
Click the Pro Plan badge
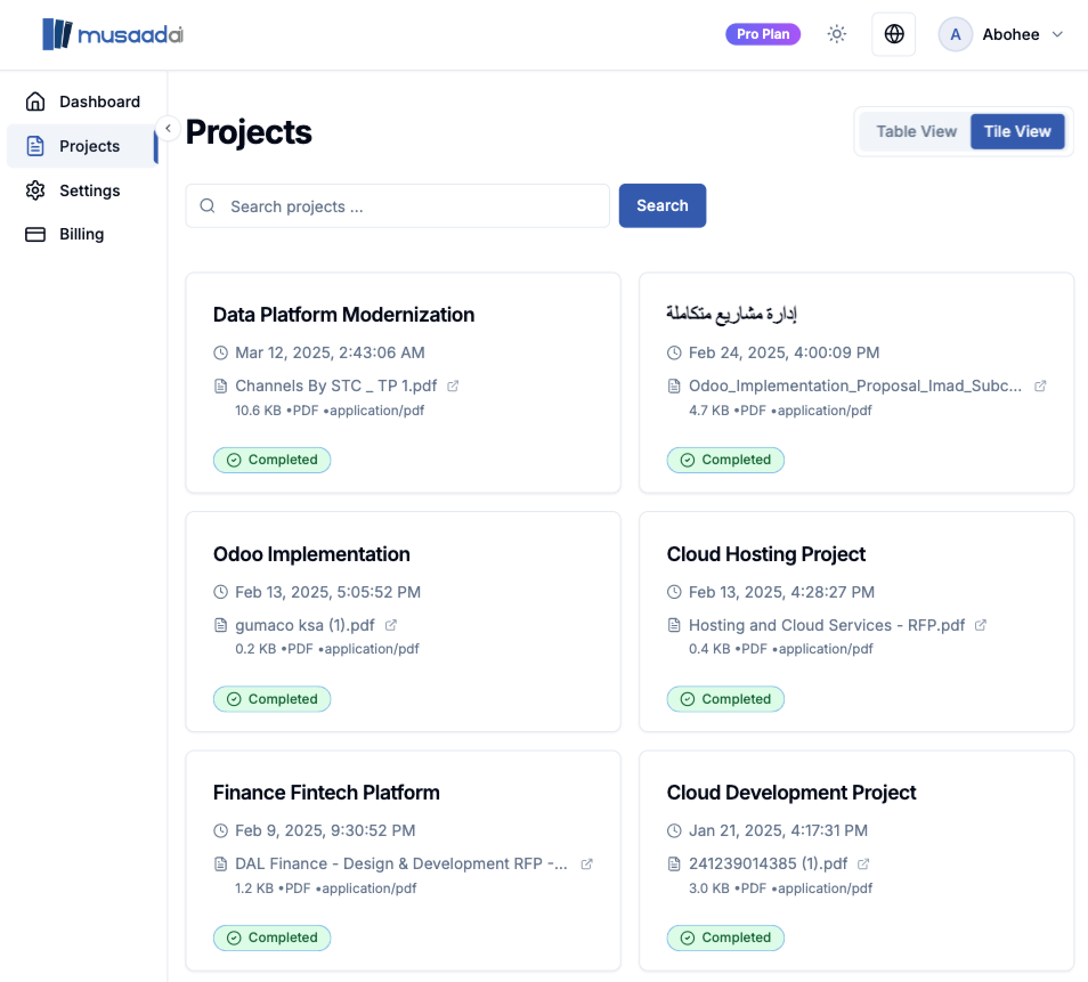[x=763, y=34]
